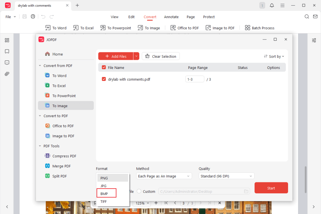Open the Method dropdown Each Page as An Image

pos(164,176)
